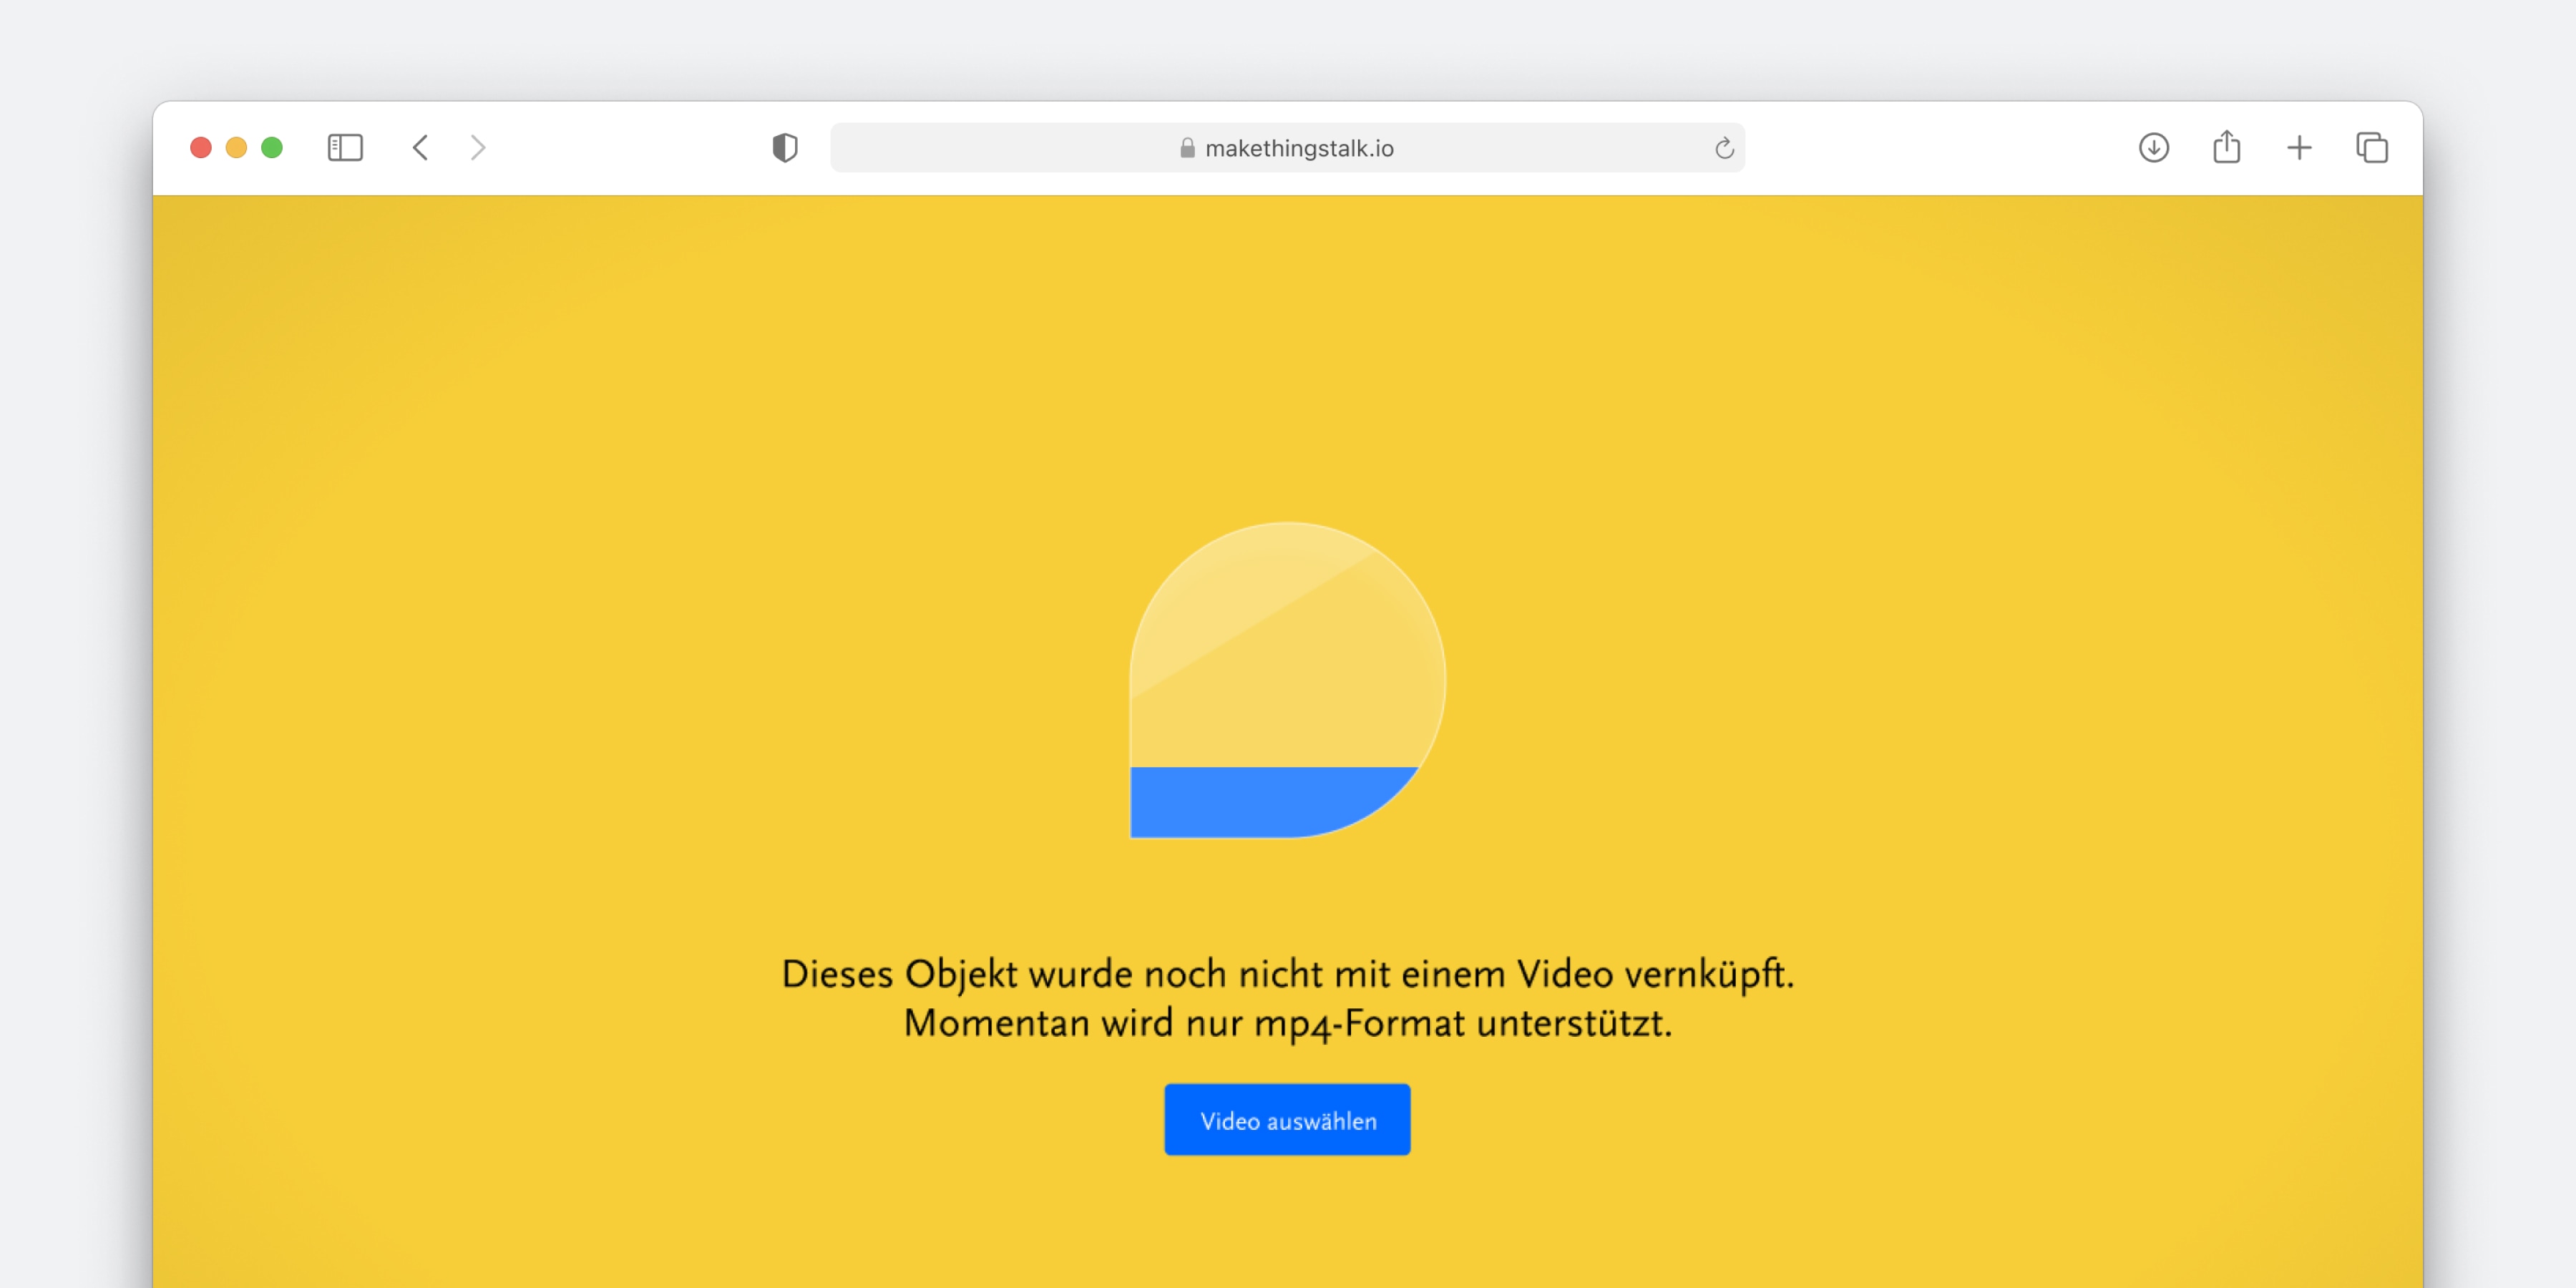
Task: Click empty toolbar space left of shield
Action: [630, 148]
